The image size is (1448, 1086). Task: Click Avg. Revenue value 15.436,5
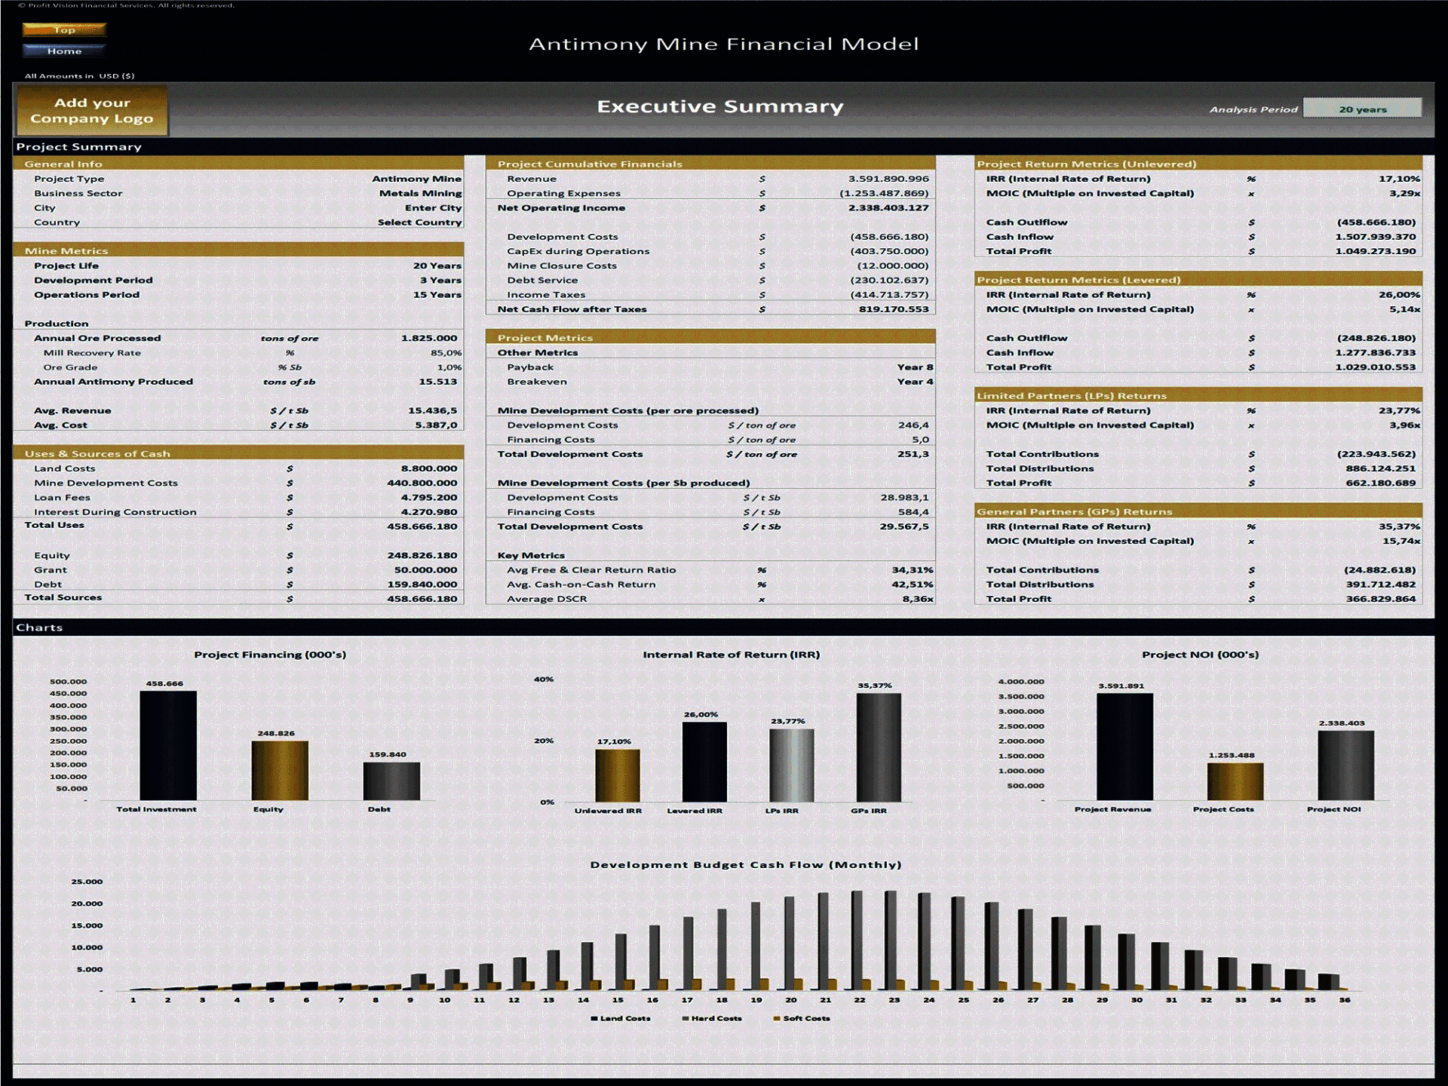[x=432, y=410]
